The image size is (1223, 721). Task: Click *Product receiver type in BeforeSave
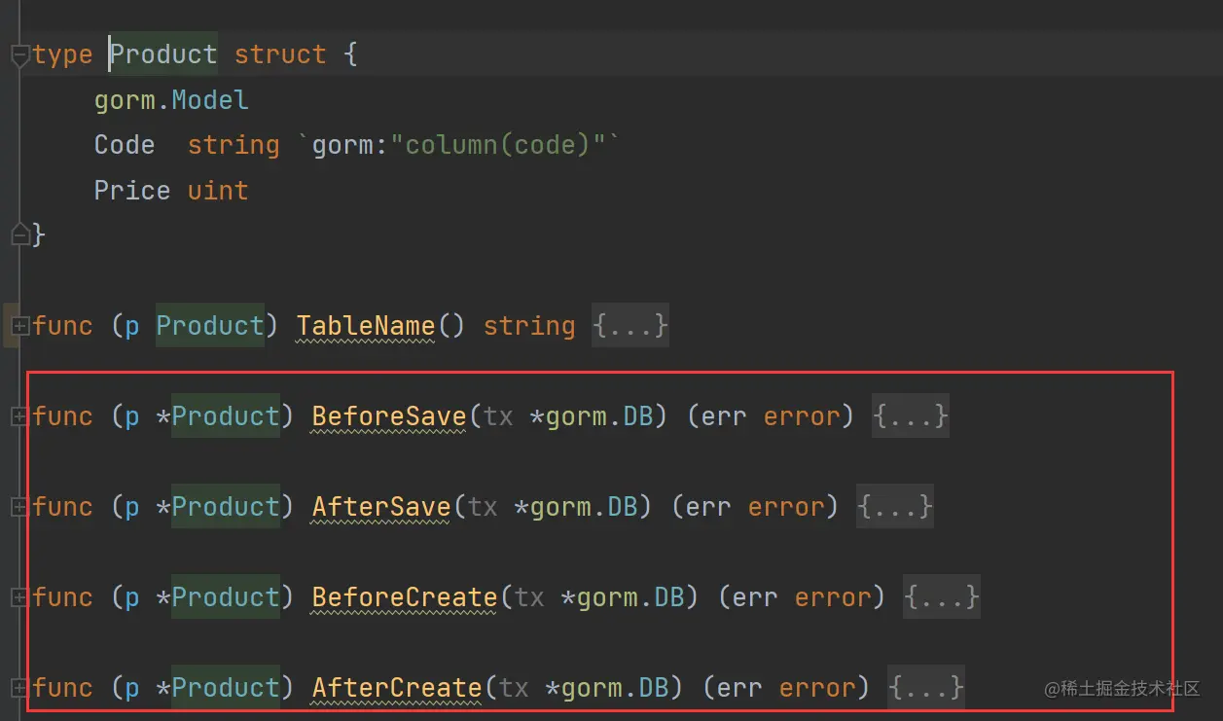(x=218, y=416)
